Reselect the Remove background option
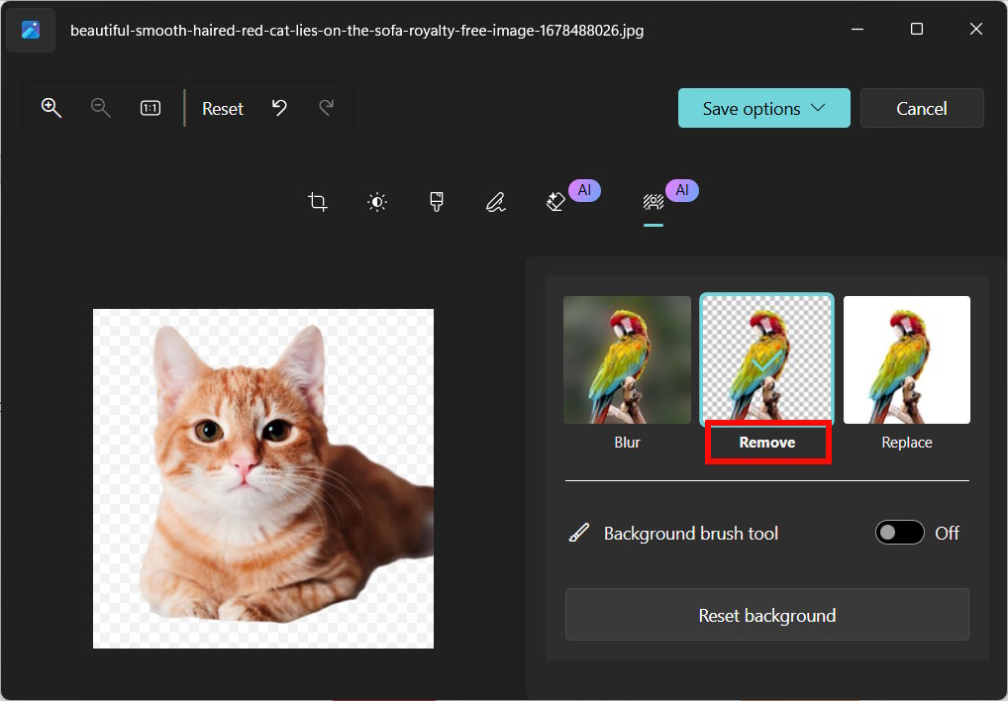 pos(766,359)
